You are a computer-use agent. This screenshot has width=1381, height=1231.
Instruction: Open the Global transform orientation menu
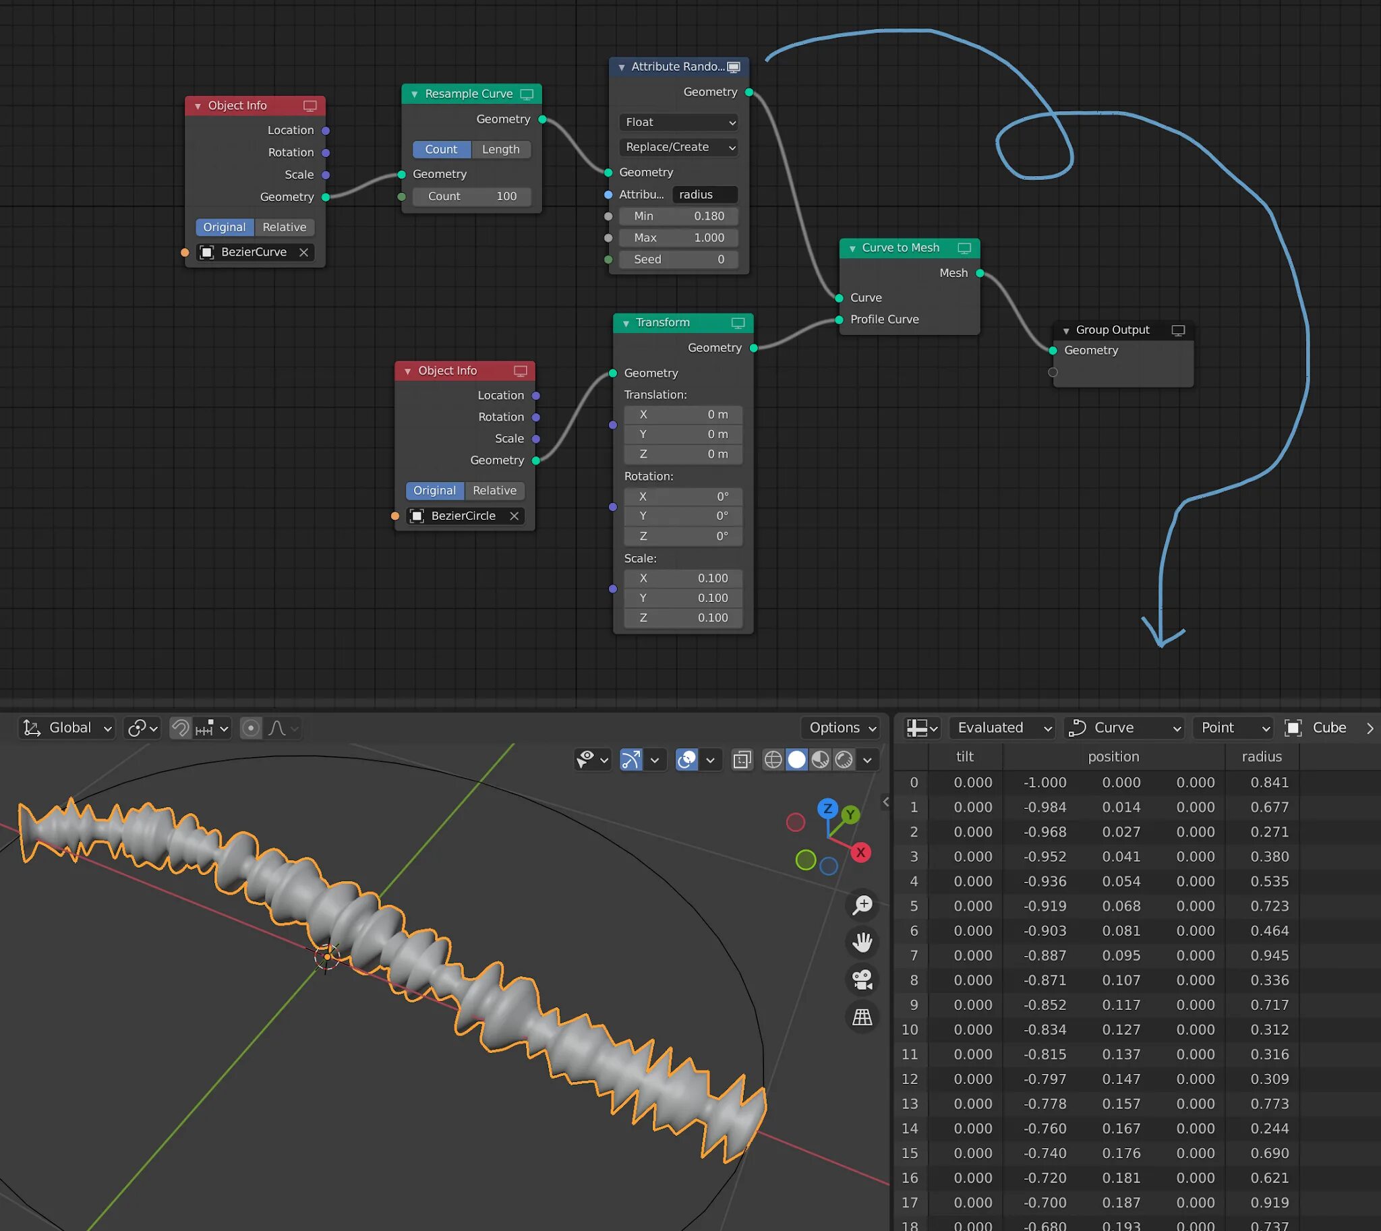(67, 728)
